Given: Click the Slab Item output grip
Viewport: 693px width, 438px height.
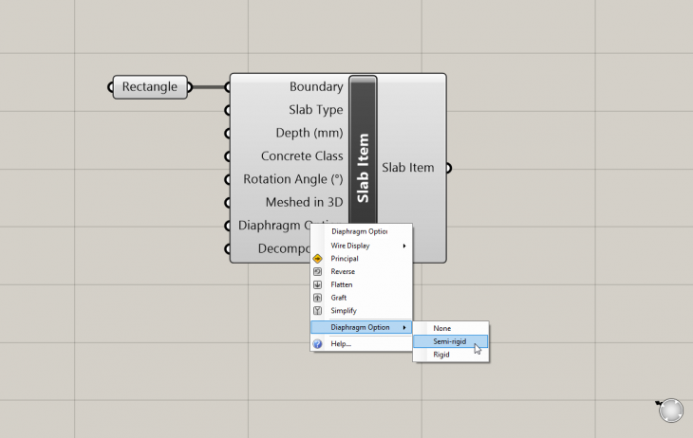Looking at the screenshot, I should point(449,168).
